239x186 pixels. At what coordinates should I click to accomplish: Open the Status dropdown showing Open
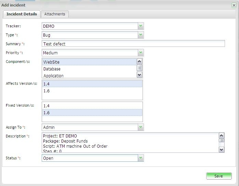pos(141,158)
